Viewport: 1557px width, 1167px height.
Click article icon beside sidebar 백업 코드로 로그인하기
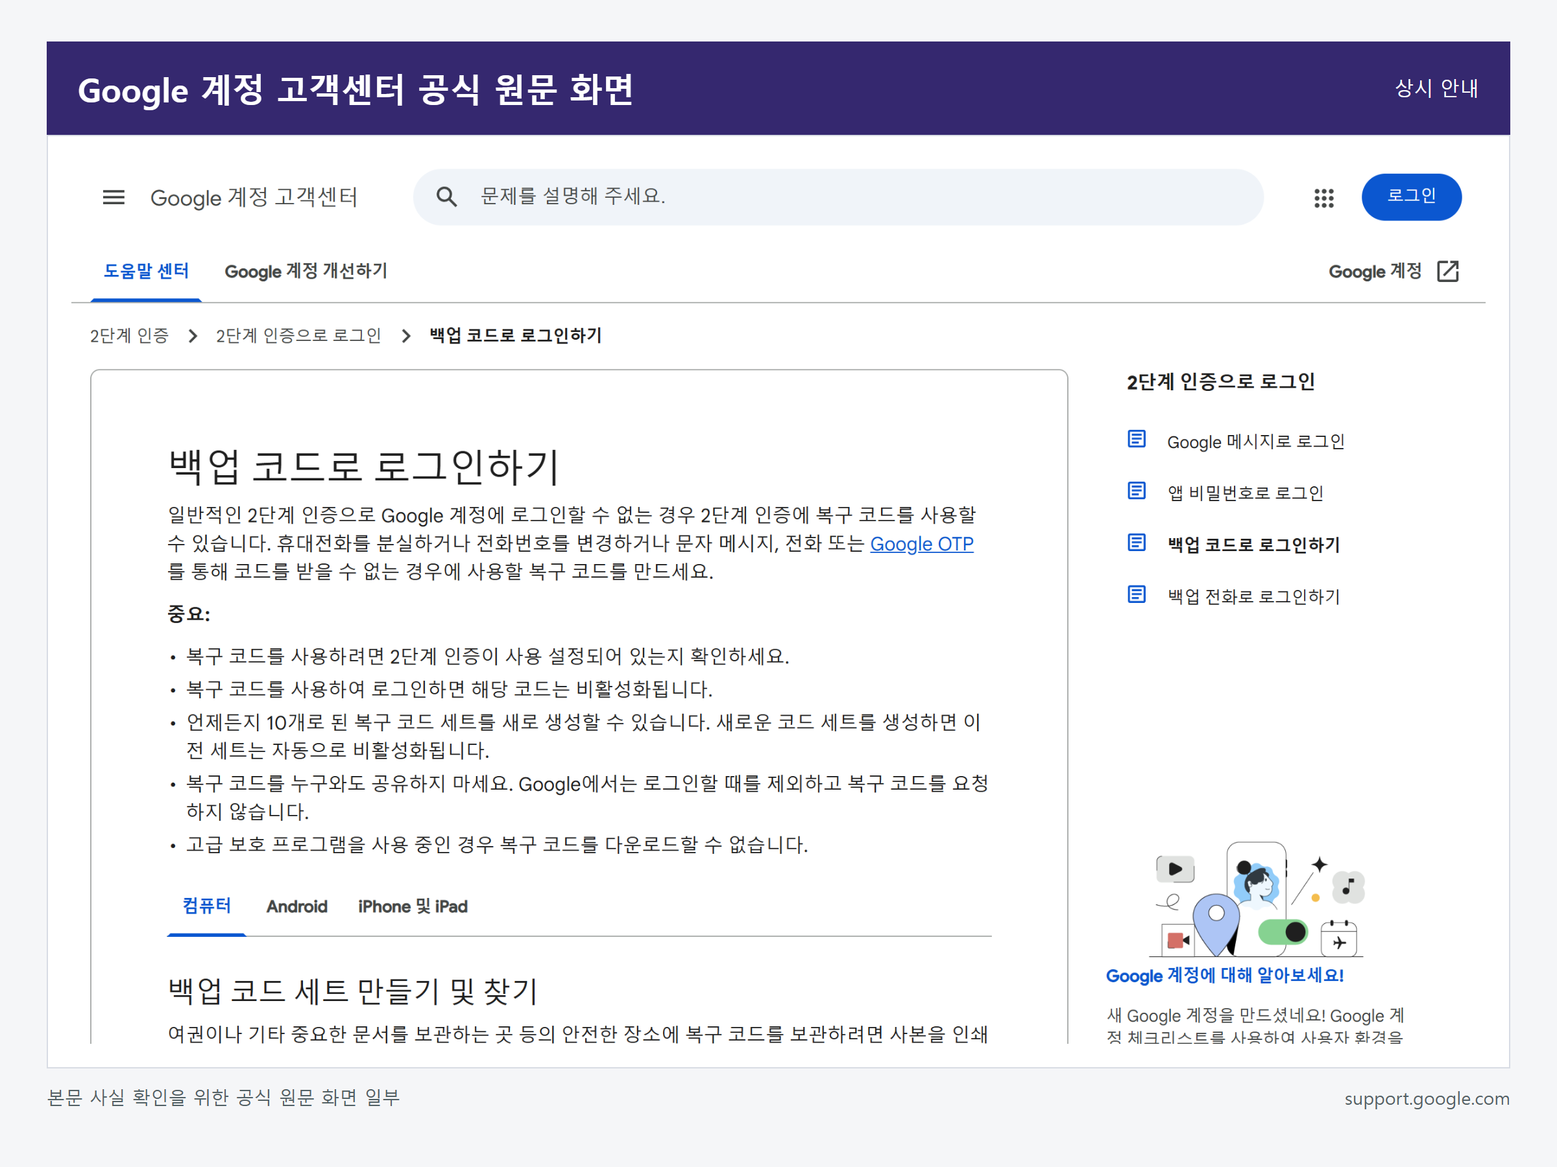pyautogui.click(x=1136, y=543)
